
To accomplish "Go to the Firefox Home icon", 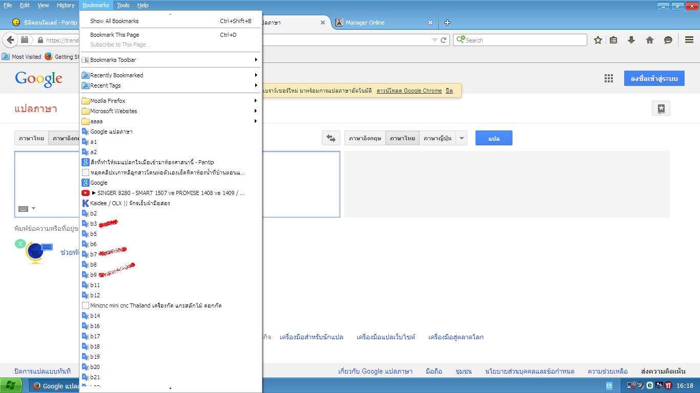I will 650,40.
